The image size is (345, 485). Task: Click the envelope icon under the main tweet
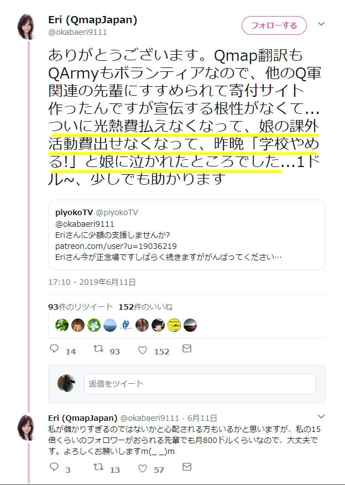click(187, 348)
